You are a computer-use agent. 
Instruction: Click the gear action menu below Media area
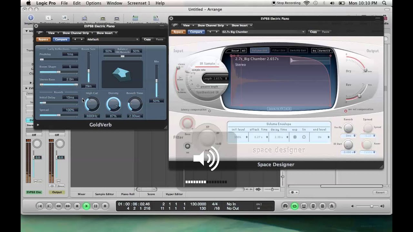click(x=294, y=192)
